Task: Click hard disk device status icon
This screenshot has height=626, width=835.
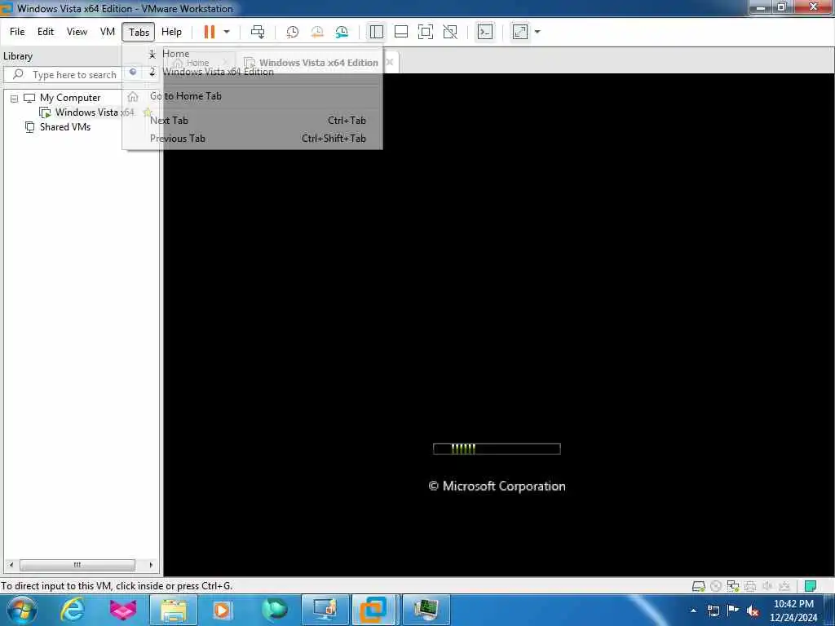Action: (699, 587)
